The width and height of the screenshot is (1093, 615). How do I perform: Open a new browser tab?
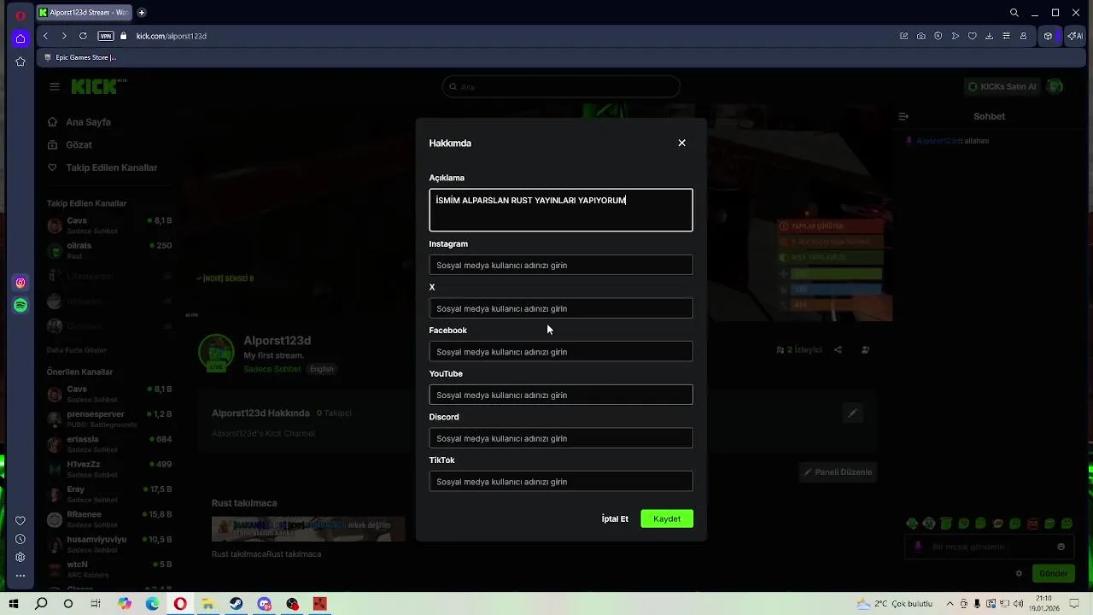[142, 13]
